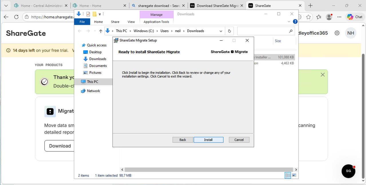
Task: Open View ribbon tab in File Explorer
Action: pyautogui.click(x=131, y=22)
